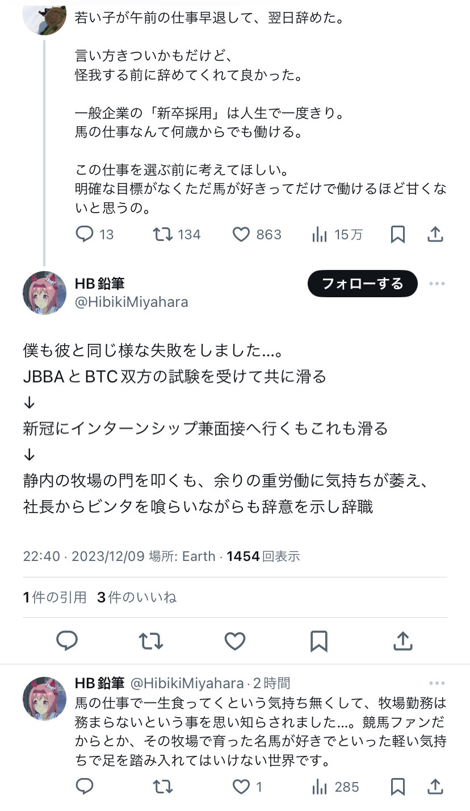Screen dimensions: 470x811
Task: View the 3件のいいね likes list
Action: click(137, 597)
